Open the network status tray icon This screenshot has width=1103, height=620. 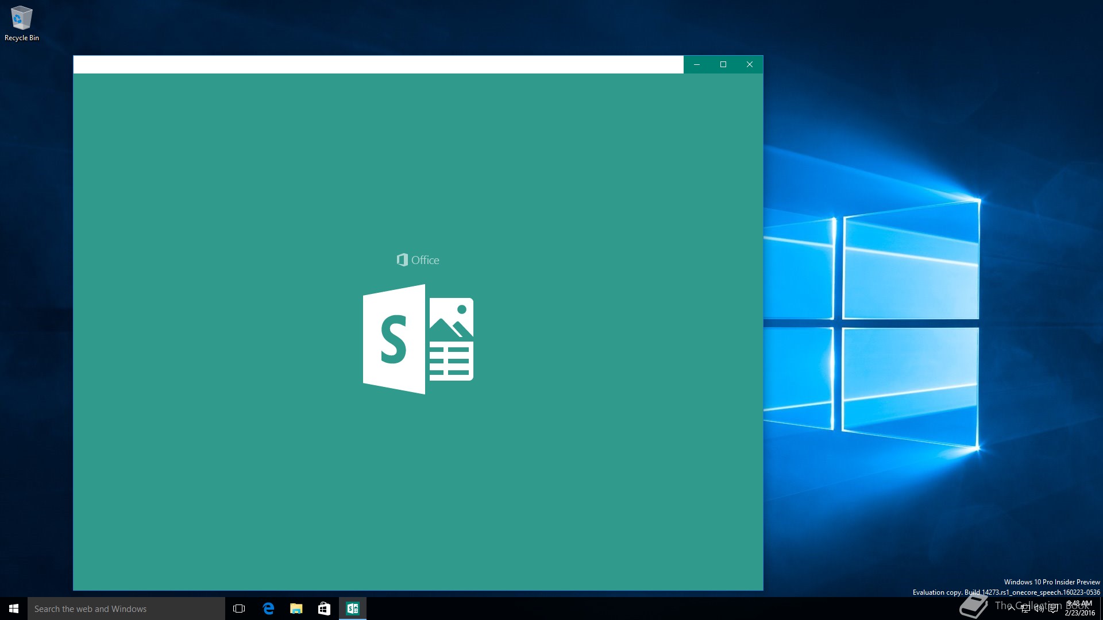click(1025, 609)
